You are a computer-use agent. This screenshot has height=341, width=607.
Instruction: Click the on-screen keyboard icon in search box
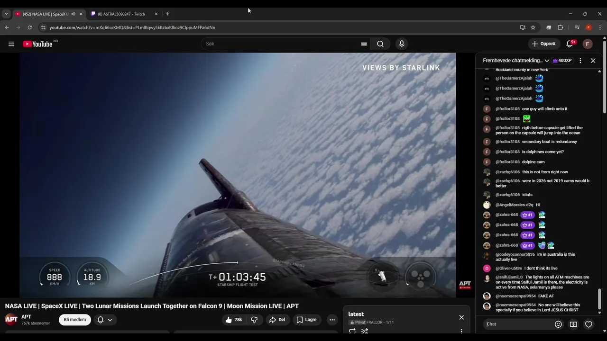point(364,44)
